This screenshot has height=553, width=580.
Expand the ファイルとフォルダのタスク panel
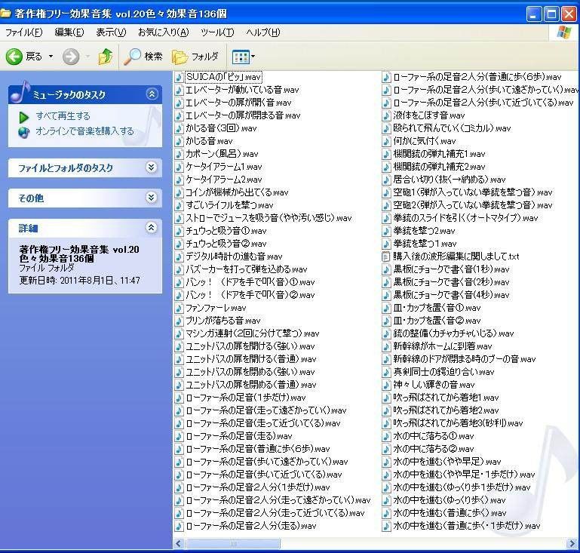pyautogui.click(x=152, y=167)
